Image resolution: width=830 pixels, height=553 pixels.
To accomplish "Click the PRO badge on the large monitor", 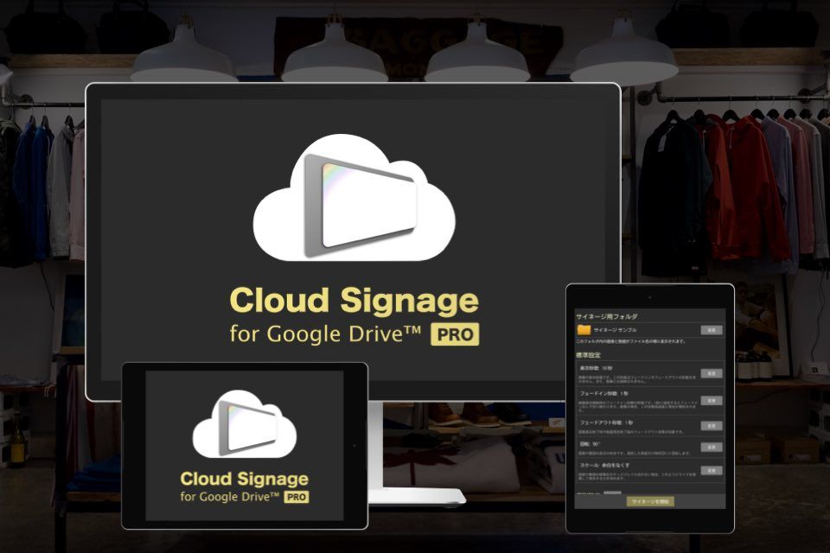I will click(x=455, y=334).
